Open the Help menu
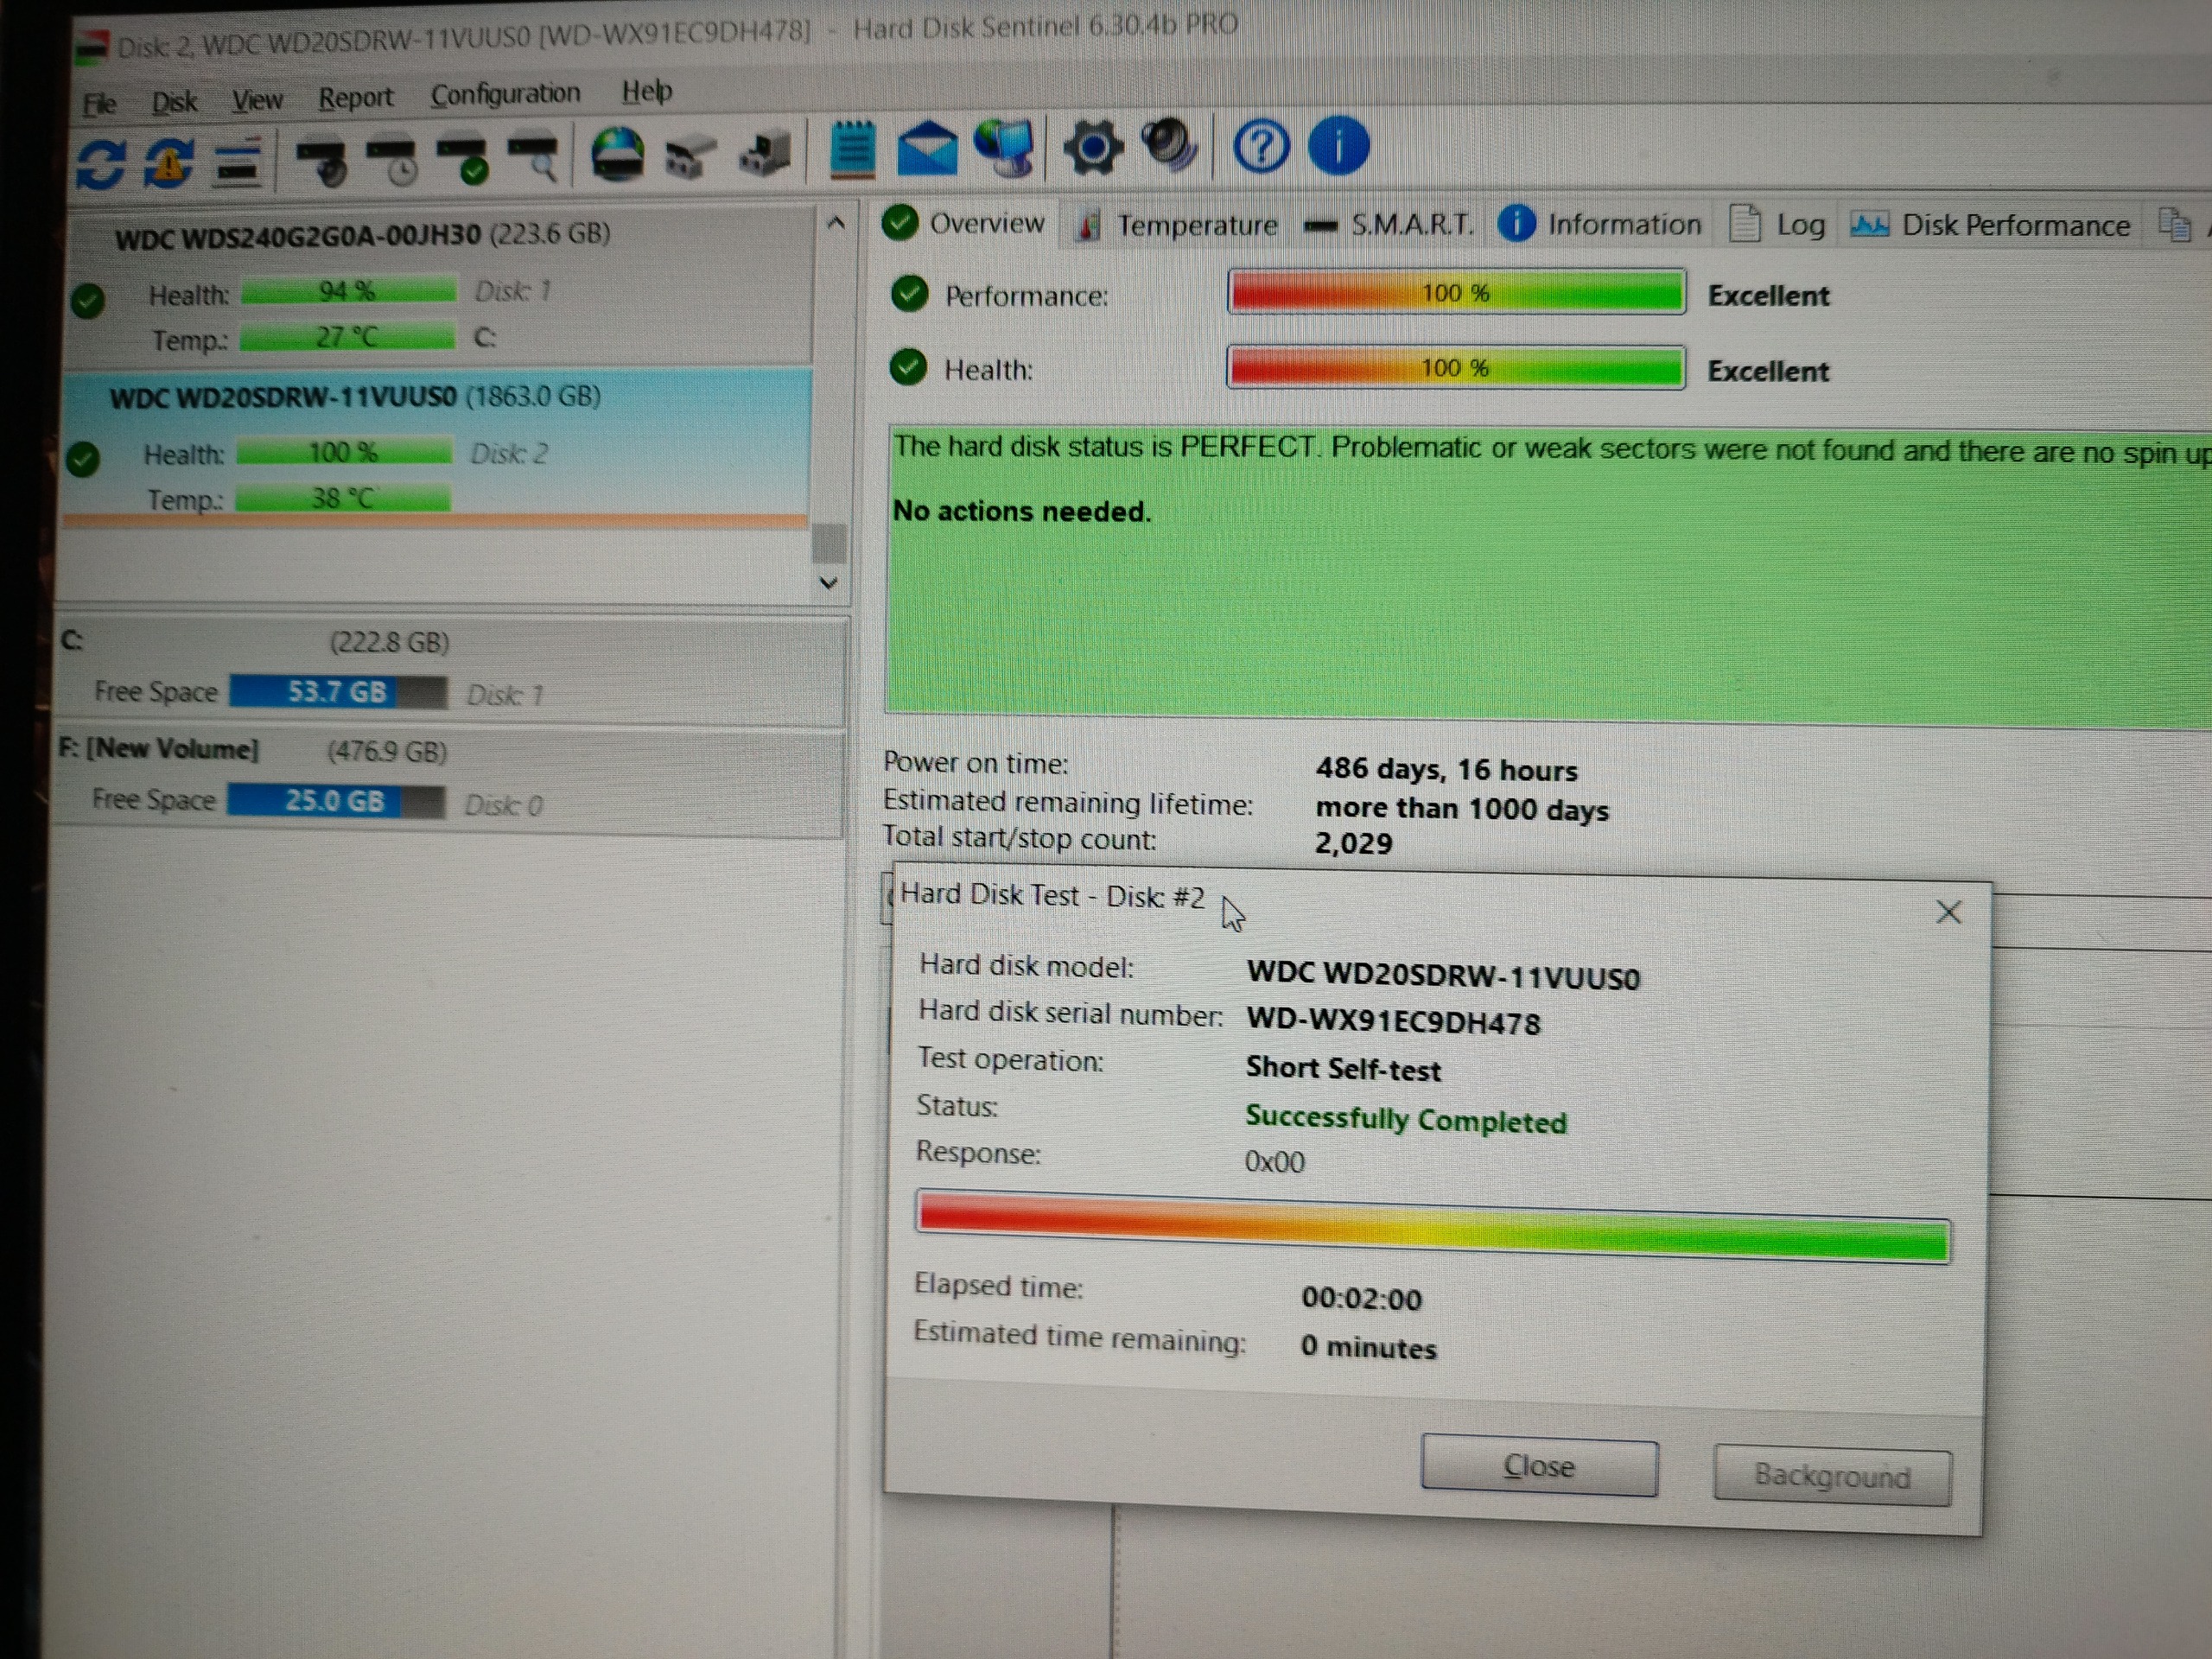Image resolution: width=2212 pixels, height=1659 pixels. pos(647,91)
